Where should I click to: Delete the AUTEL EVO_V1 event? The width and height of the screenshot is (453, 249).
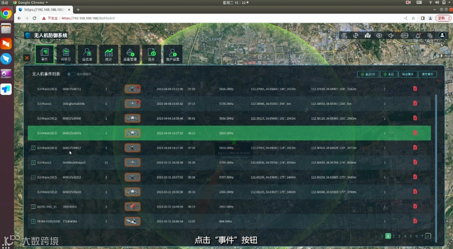pyautogui.click(x=415, y=207)
